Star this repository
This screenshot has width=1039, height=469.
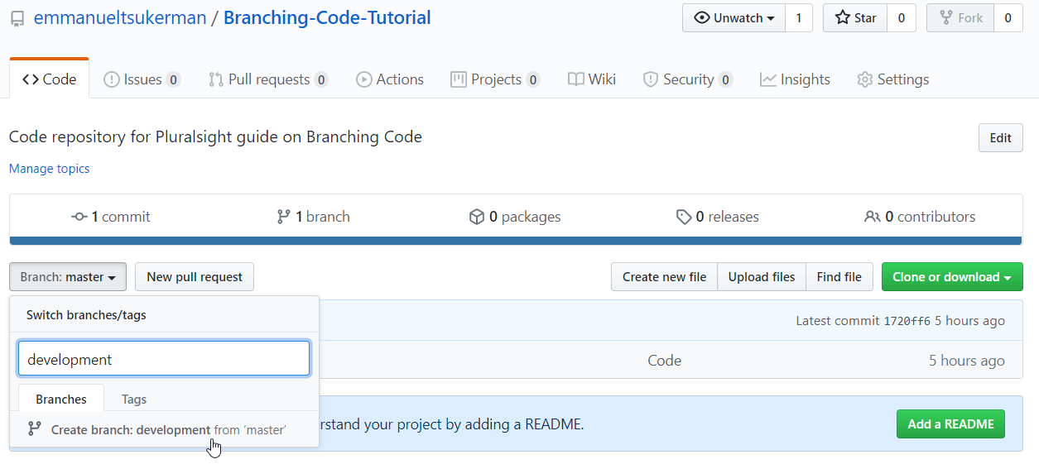click(855, 18)
